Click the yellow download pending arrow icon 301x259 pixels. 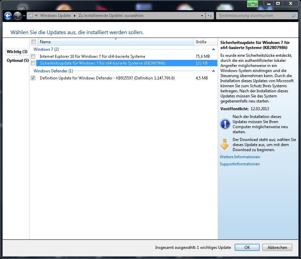tap(224, 144)
